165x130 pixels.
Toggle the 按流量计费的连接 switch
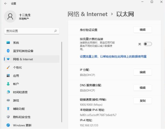148,44
